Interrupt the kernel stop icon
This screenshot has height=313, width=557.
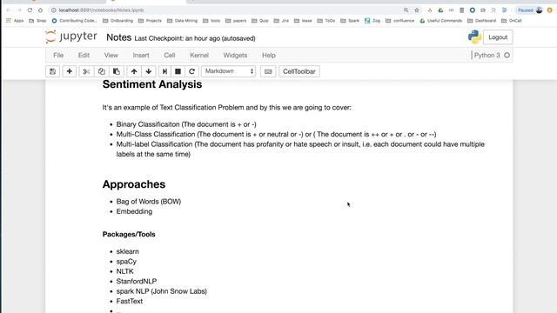click(x=178, y=71)
